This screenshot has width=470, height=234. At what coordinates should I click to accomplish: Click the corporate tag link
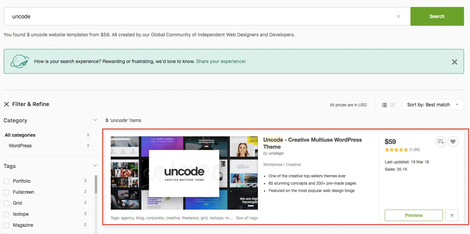click(155, 218)
